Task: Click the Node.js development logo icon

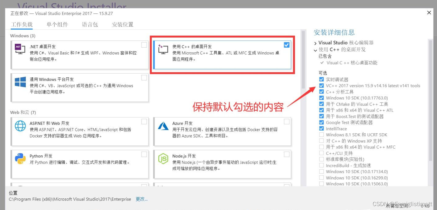Action: coord(163,158)
